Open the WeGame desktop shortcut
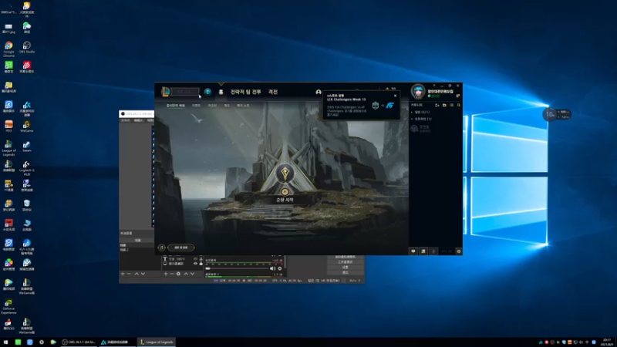 pos(27,126)
